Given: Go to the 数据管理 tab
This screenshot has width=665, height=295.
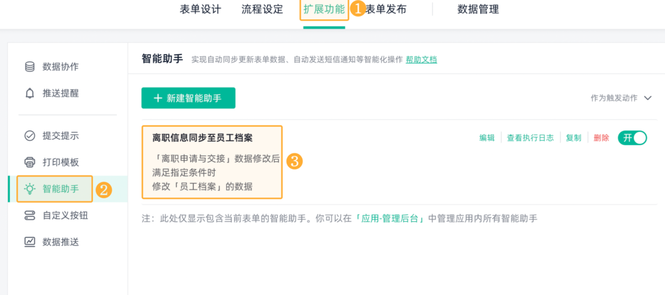Looking at the screenshot, I should [x=478, y=9].
